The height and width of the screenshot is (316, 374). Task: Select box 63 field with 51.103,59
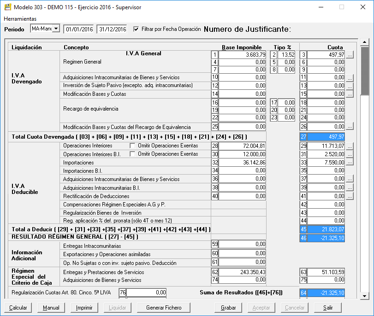click(x=326, y=272)
